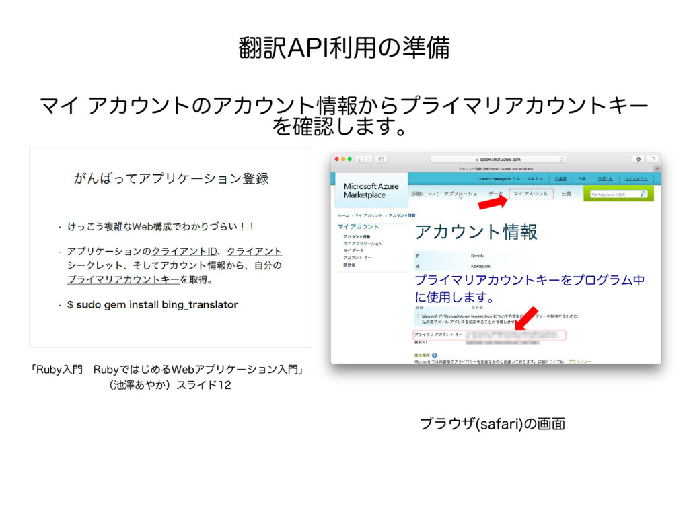Open Safari's downloads button
This screenshot has height=517, width=689.
[639, 159]
